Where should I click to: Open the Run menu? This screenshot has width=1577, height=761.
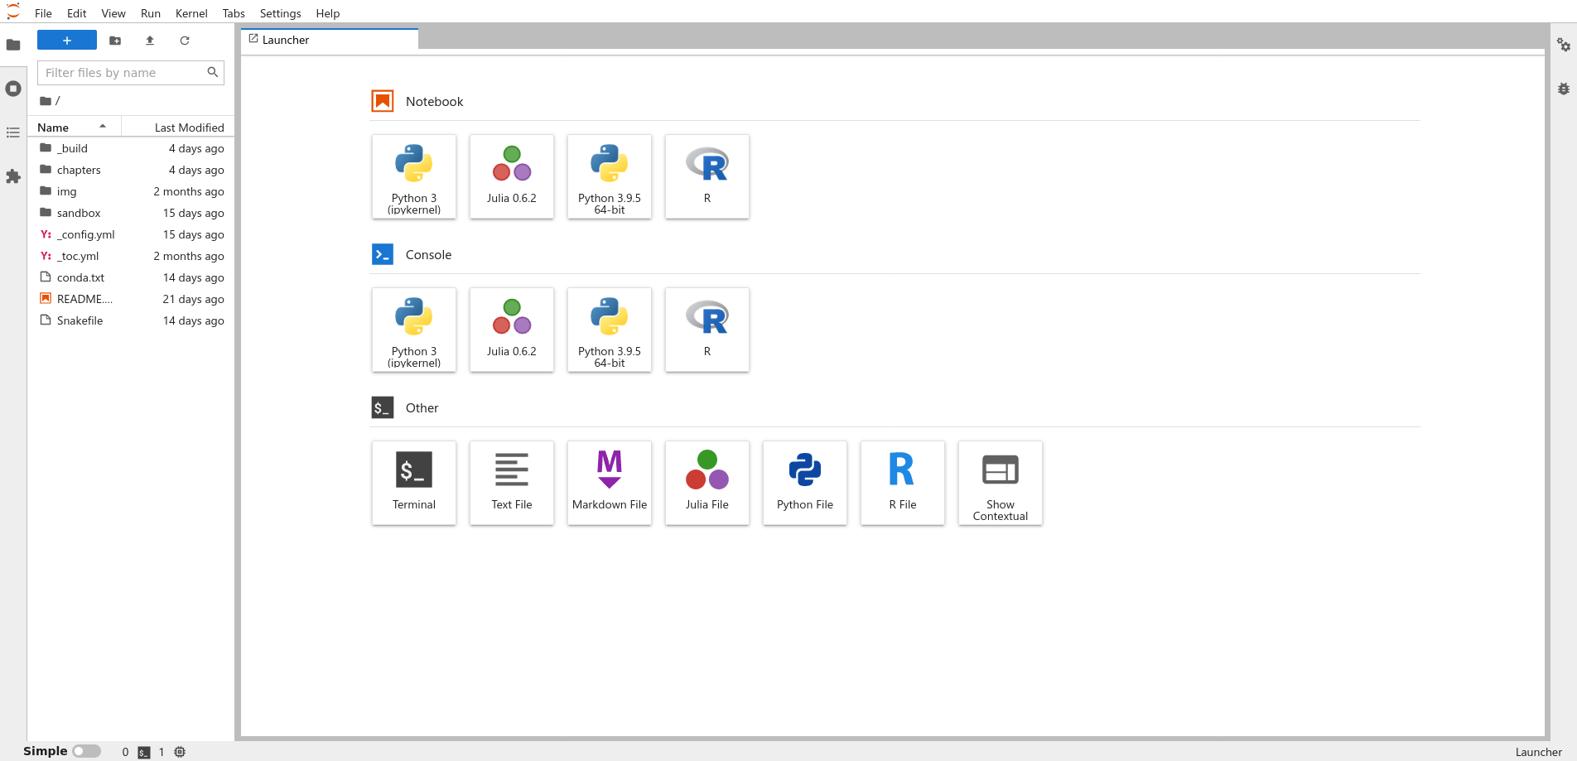point(151,13)
